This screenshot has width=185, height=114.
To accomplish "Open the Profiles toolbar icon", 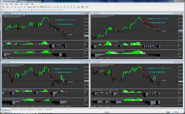I will click(7, 7).
